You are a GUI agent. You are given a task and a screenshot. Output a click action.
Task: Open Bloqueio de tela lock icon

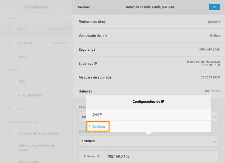[9, 133]
